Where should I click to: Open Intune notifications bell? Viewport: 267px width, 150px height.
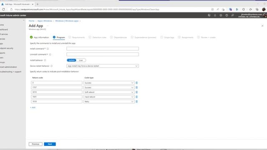point(215,15)
